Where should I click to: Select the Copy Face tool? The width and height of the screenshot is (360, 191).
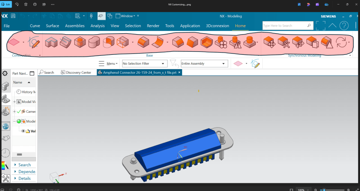point(312,42)
